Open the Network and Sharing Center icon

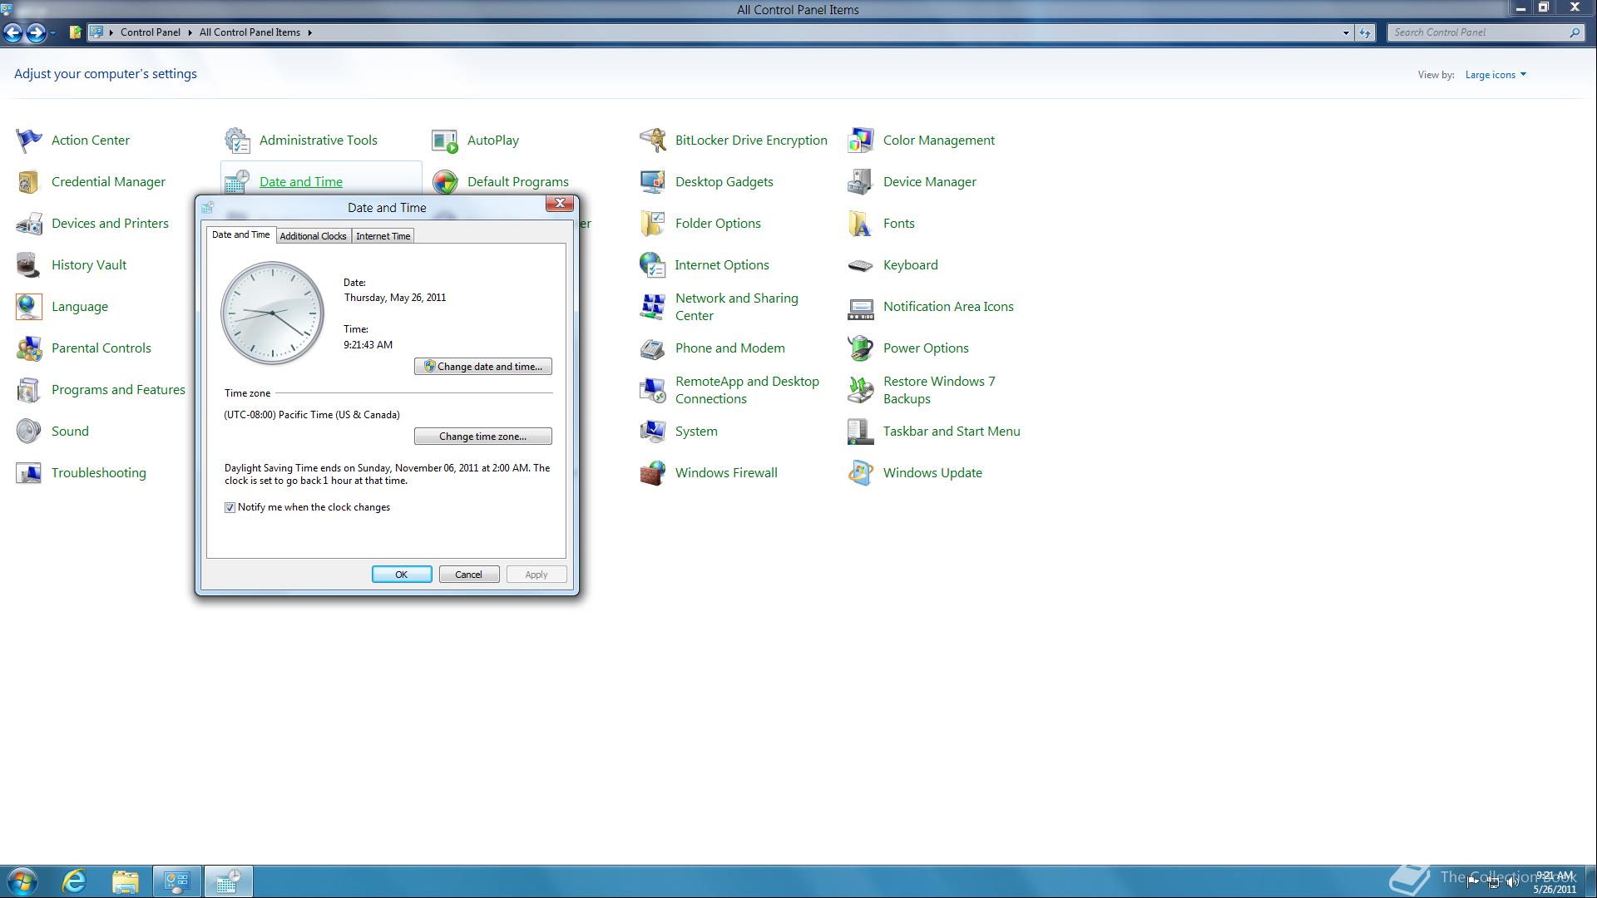(653, 307)
